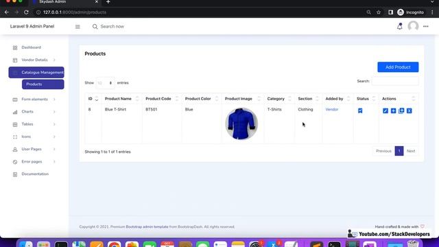The image size is (439, 247).
Task: Go back with the browser back arrow
Action: [6, 12]
